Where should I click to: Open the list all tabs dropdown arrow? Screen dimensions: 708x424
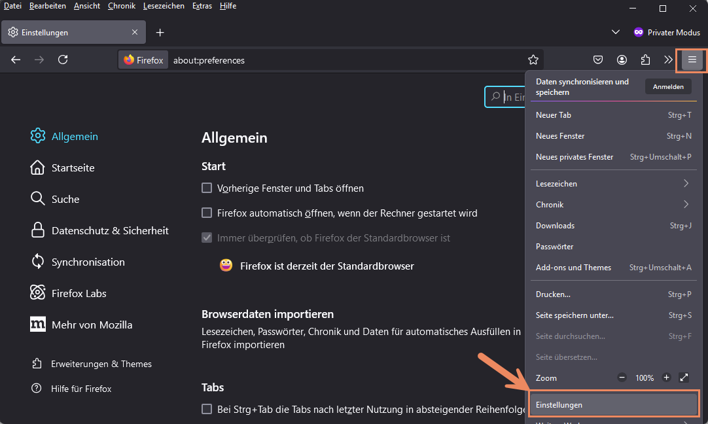[616, 32]
